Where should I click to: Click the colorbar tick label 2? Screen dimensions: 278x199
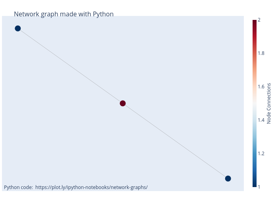259,20
